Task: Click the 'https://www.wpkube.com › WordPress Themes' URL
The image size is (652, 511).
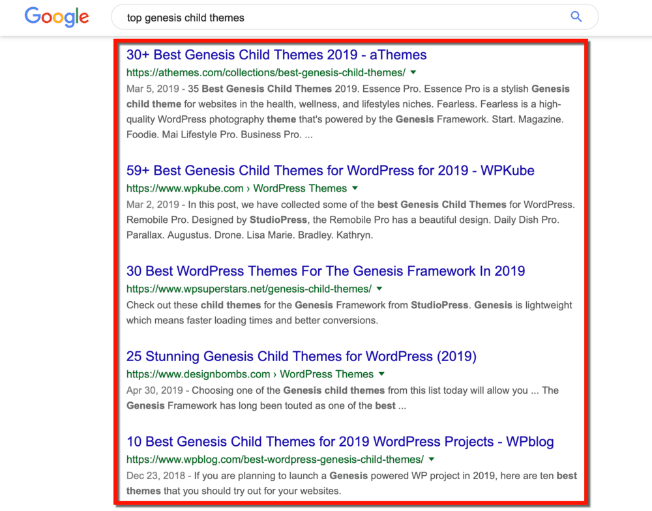Action: [x=237, y=188]
